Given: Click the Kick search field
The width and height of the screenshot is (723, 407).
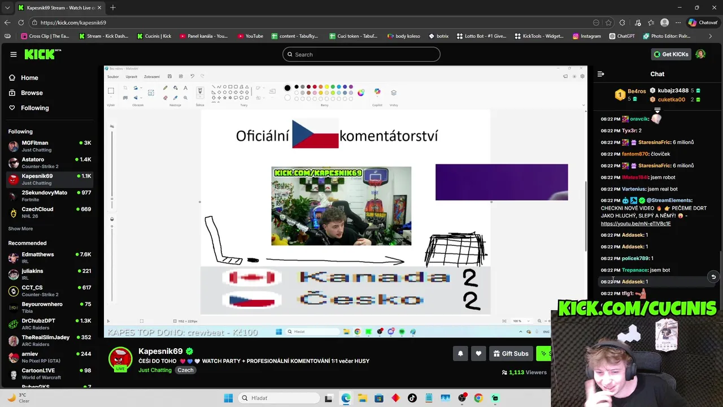Looking at the screenshot, I should 361,54.
